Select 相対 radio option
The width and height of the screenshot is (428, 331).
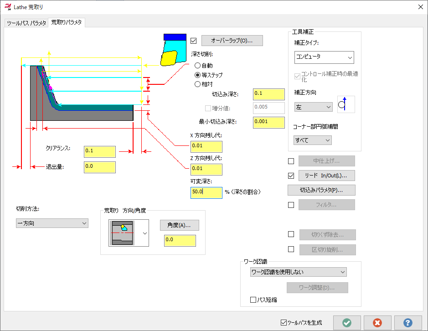click(204, 84)
